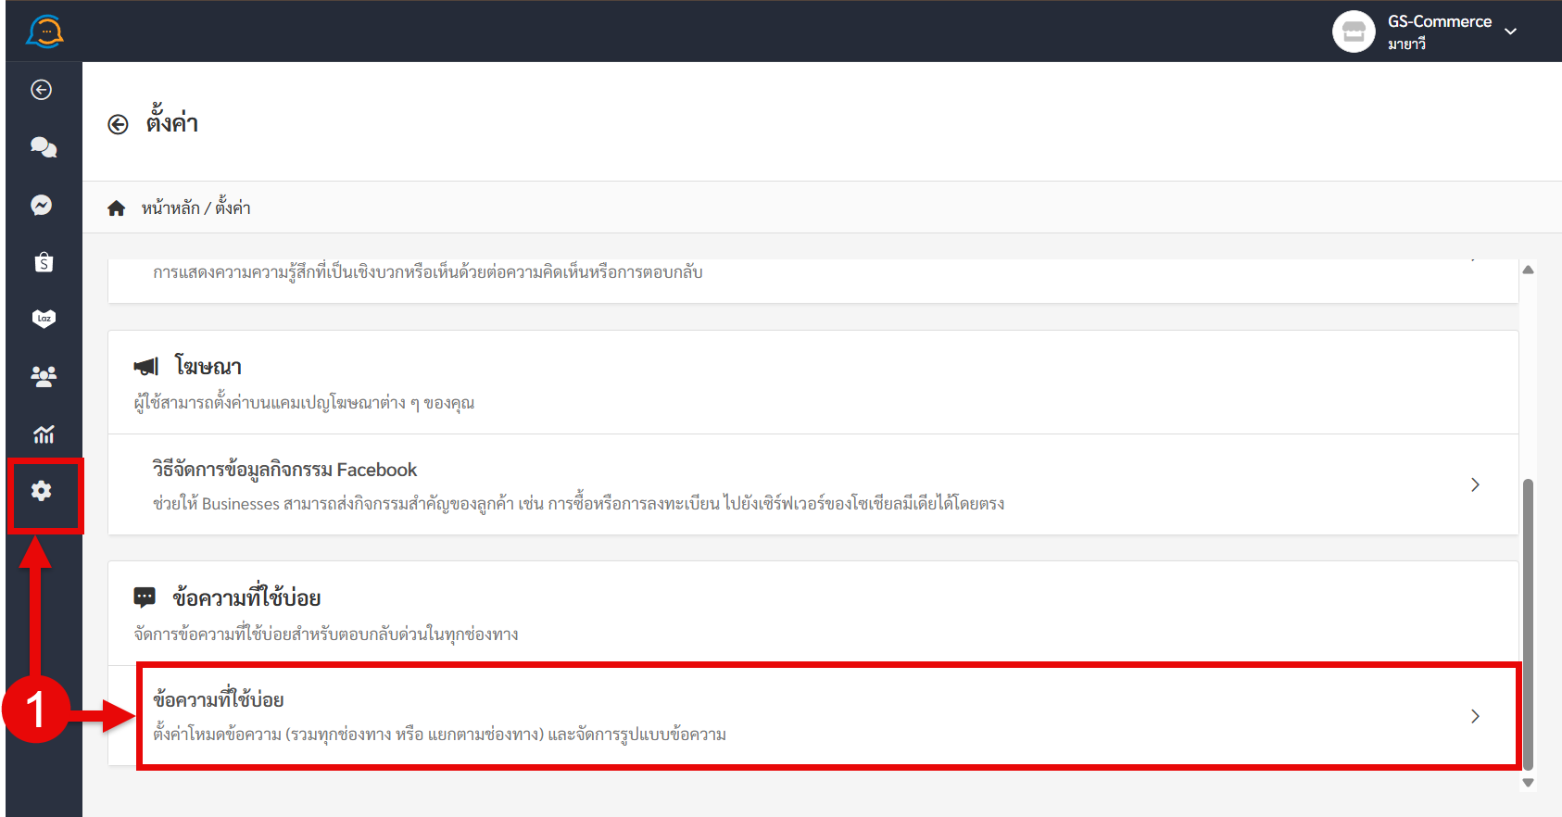Expand the GS-Commerce account dropdown

click(1511, 31)
